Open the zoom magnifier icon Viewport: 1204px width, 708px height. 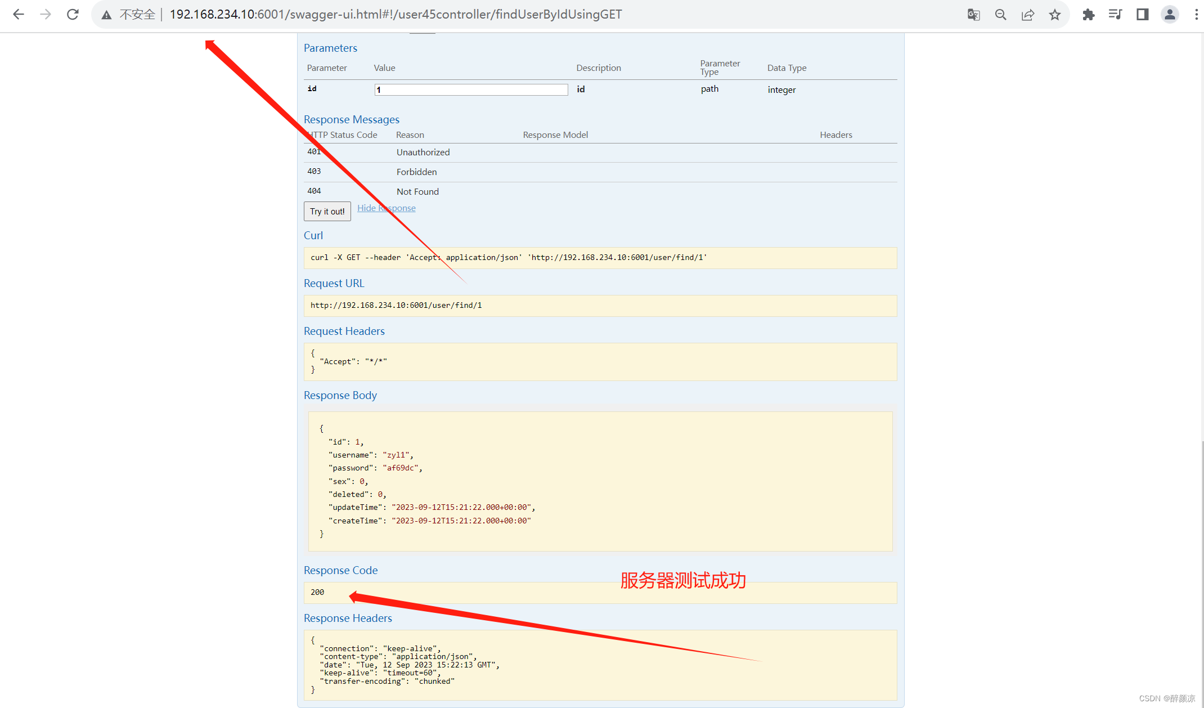coord(1001,15)
